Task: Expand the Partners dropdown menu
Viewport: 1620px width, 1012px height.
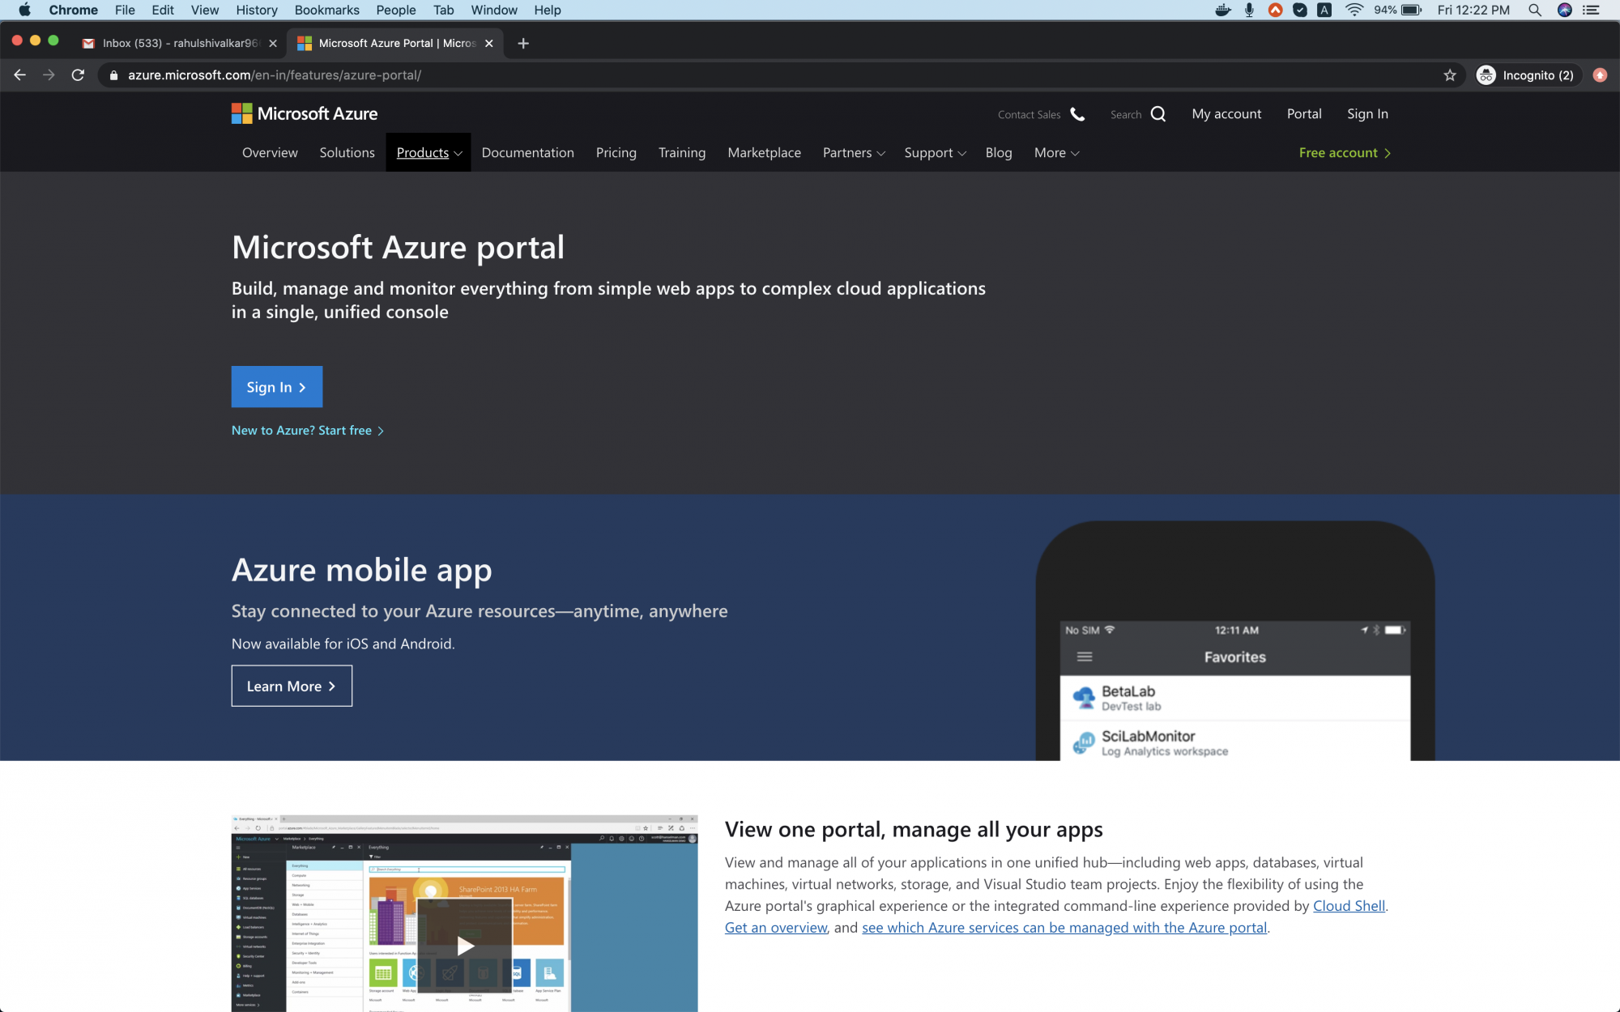Action: pos(853,153)
